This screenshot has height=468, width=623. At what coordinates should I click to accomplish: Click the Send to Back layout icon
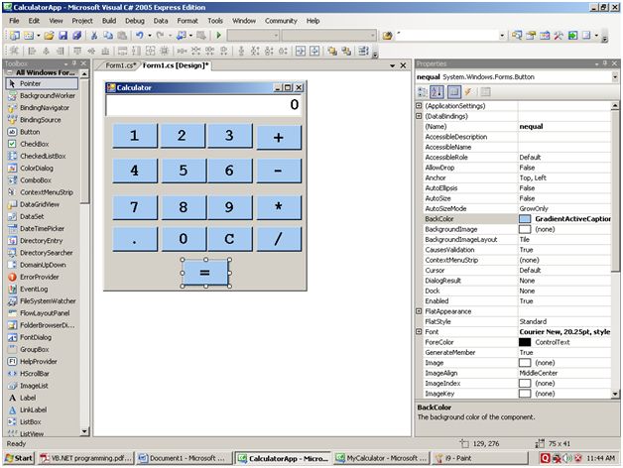(346, 51)
